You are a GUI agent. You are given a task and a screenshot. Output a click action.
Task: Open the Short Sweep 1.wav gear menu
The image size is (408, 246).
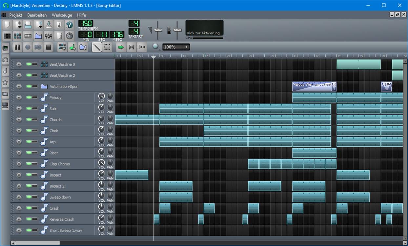coord(19,230)
